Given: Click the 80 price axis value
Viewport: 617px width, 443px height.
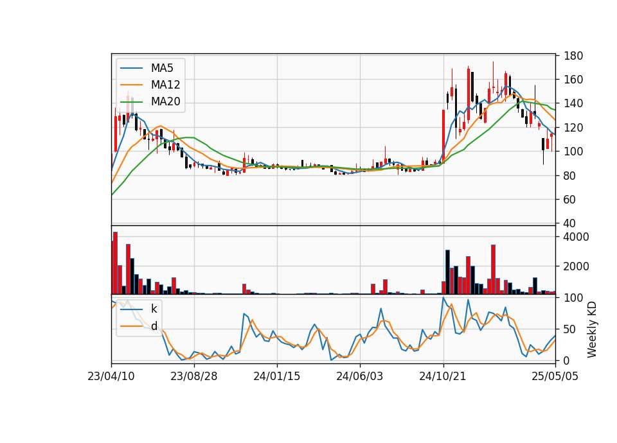Looking at the screenshot, I should click(570, 176).
